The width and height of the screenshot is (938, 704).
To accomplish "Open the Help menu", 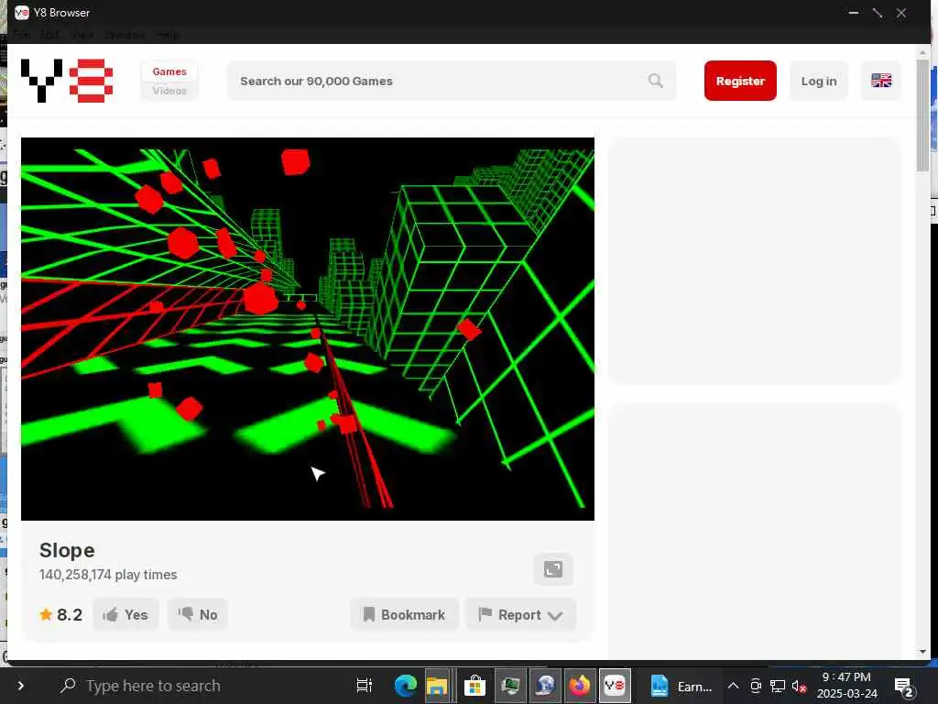I will coord(168,34).
